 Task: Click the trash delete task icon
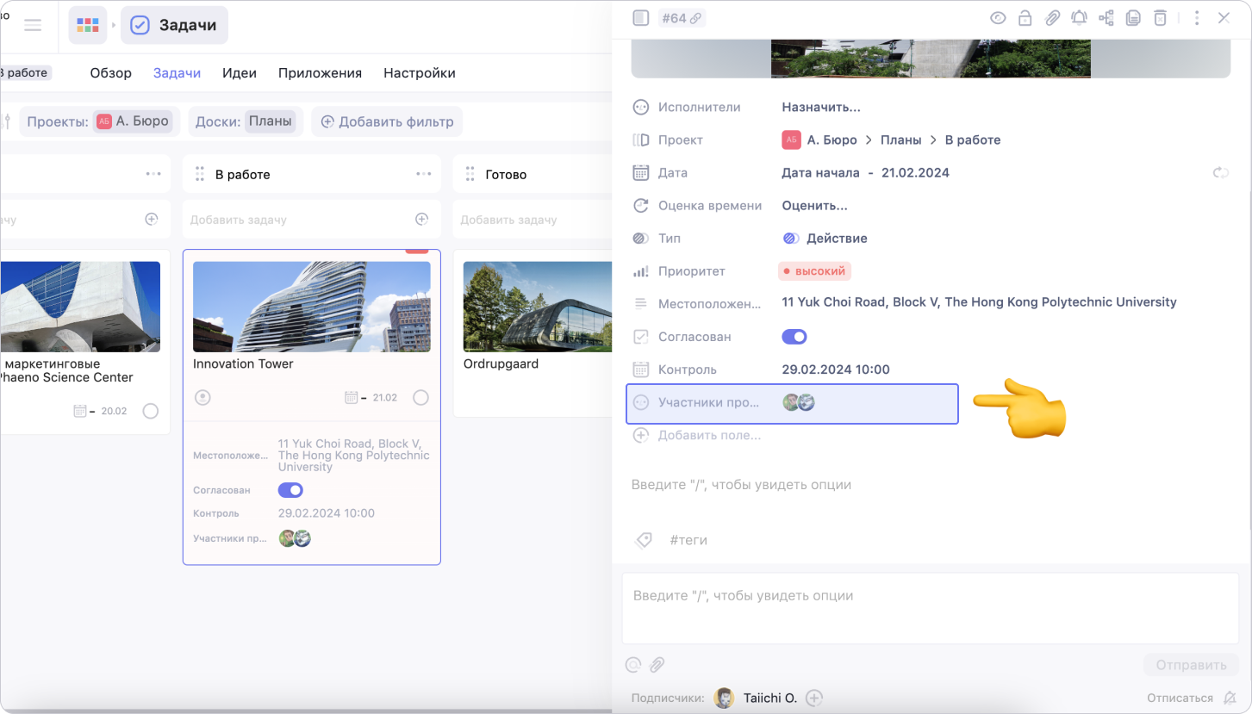tap(1161, 17)
